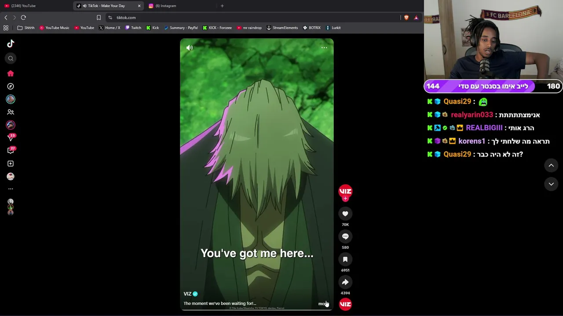Open comments on the VIZ video
The image size is (563, 316).
345,237
